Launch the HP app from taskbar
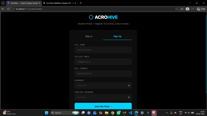Viewport: 207px width, 116px height. [89, 113]
